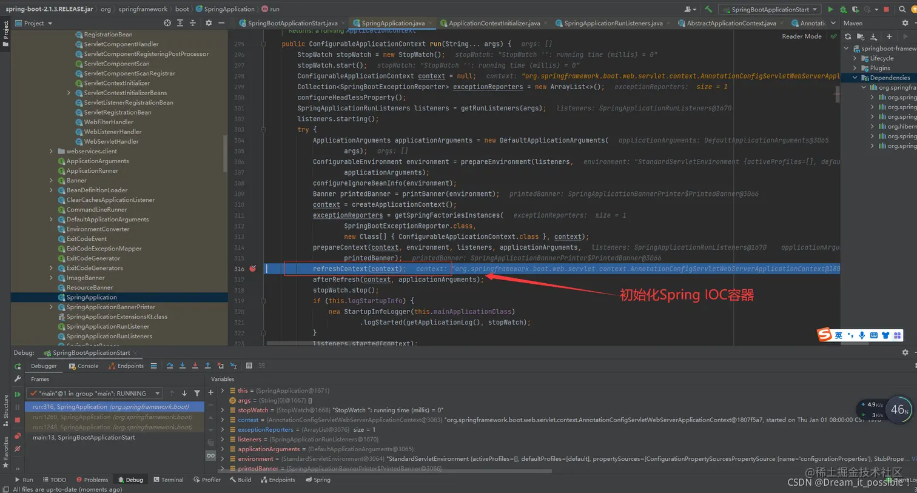This screenshot has width=917, height=493.
Task: Switch to SpringApplicationRunListeners.java tab
Action: tap(613, 23)
